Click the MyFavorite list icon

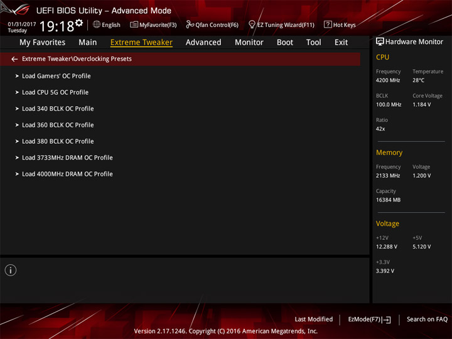coord(134,24)
